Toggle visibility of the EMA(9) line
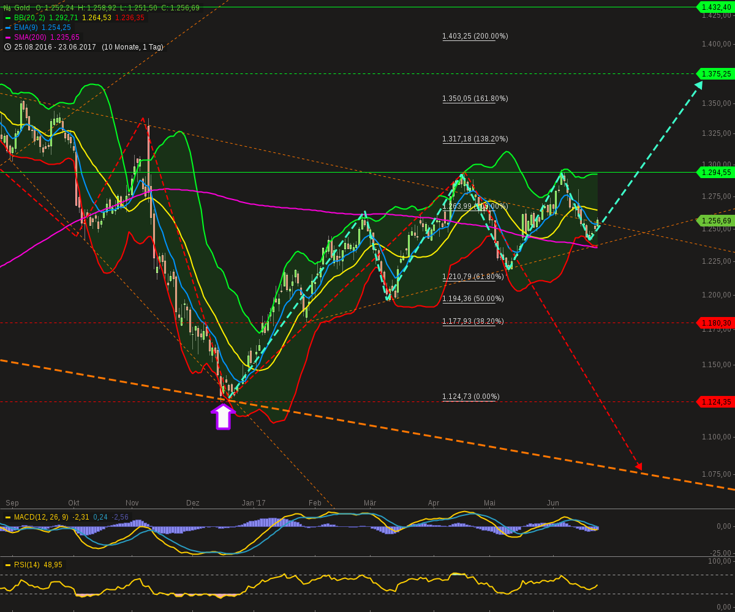Image resolution: width=735 pixels, height=612 pixels. [x=9, y=28]
